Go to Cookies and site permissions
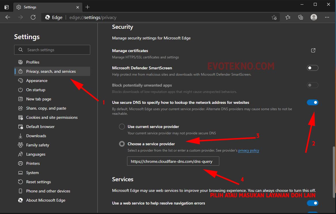The height and width of the screenshot is (214, 336). tap(52, 117)
